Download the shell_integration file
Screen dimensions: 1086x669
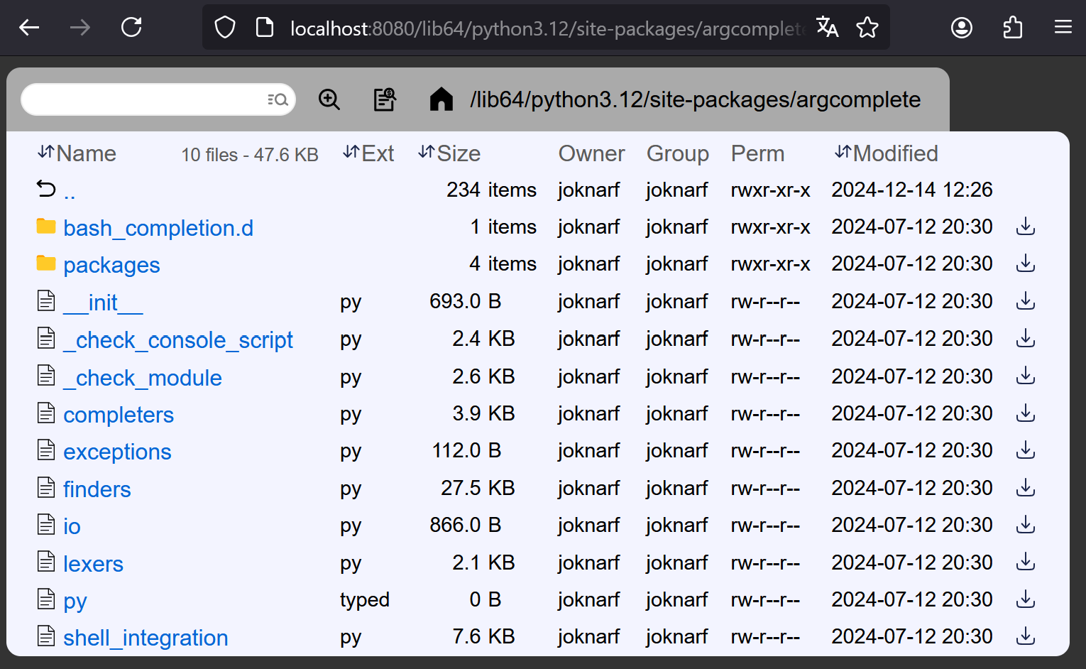pos(1026,637)
